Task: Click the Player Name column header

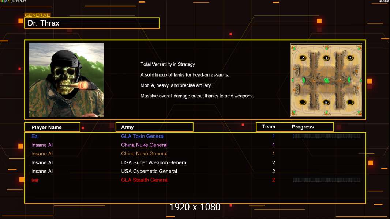Action: (x=52, y=127)
